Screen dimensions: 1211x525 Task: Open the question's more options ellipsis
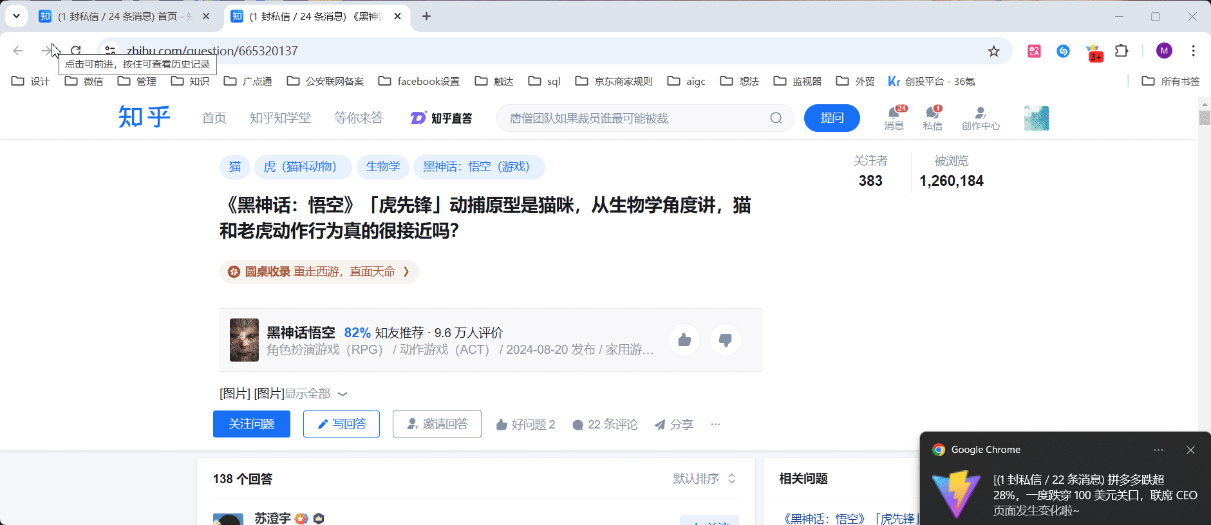[715, 424]
